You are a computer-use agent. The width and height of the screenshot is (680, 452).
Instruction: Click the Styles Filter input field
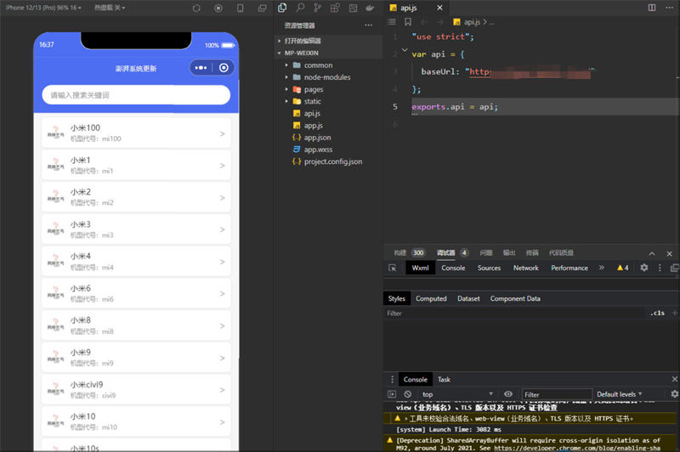click(x=514, y=313)
